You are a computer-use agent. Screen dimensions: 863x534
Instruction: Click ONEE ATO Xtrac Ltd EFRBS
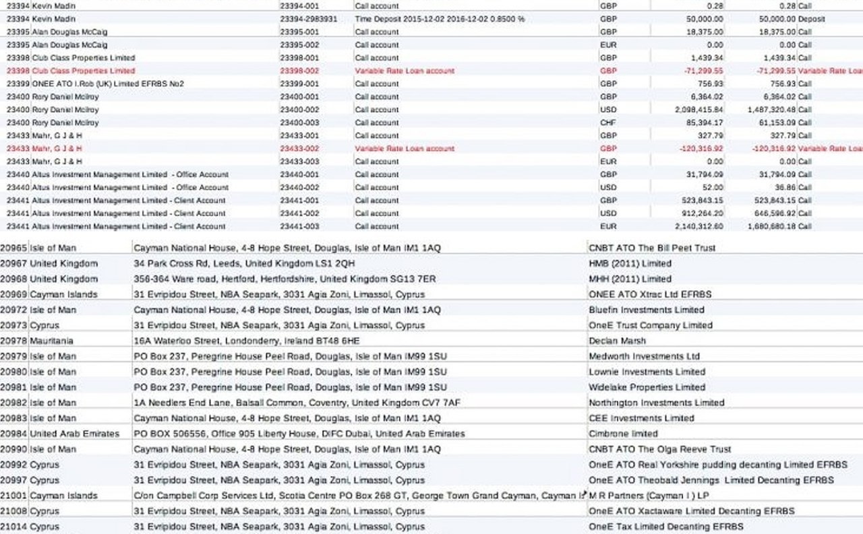point(650,294)
